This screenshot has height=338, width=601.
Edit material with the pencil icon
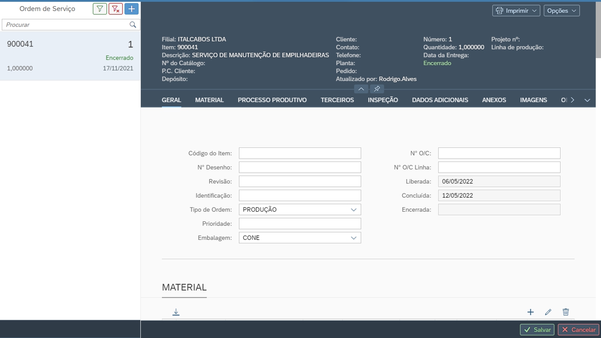pos(548,312)
